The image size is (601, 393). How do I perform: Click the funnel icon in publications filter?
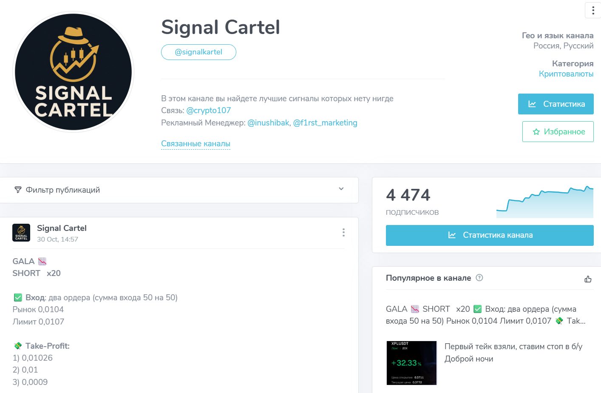(18, 190)
